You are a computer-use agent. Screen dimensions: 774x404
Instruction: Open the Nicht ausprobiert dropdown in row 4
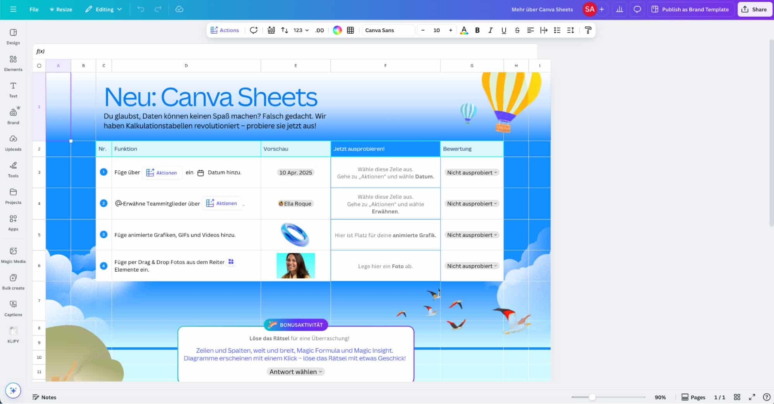point(472,204)
